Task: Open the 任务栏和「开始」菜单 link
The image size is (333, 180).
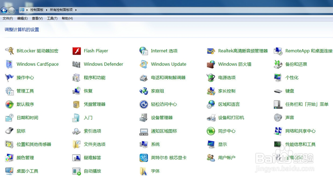Action: tap(307, 104)
